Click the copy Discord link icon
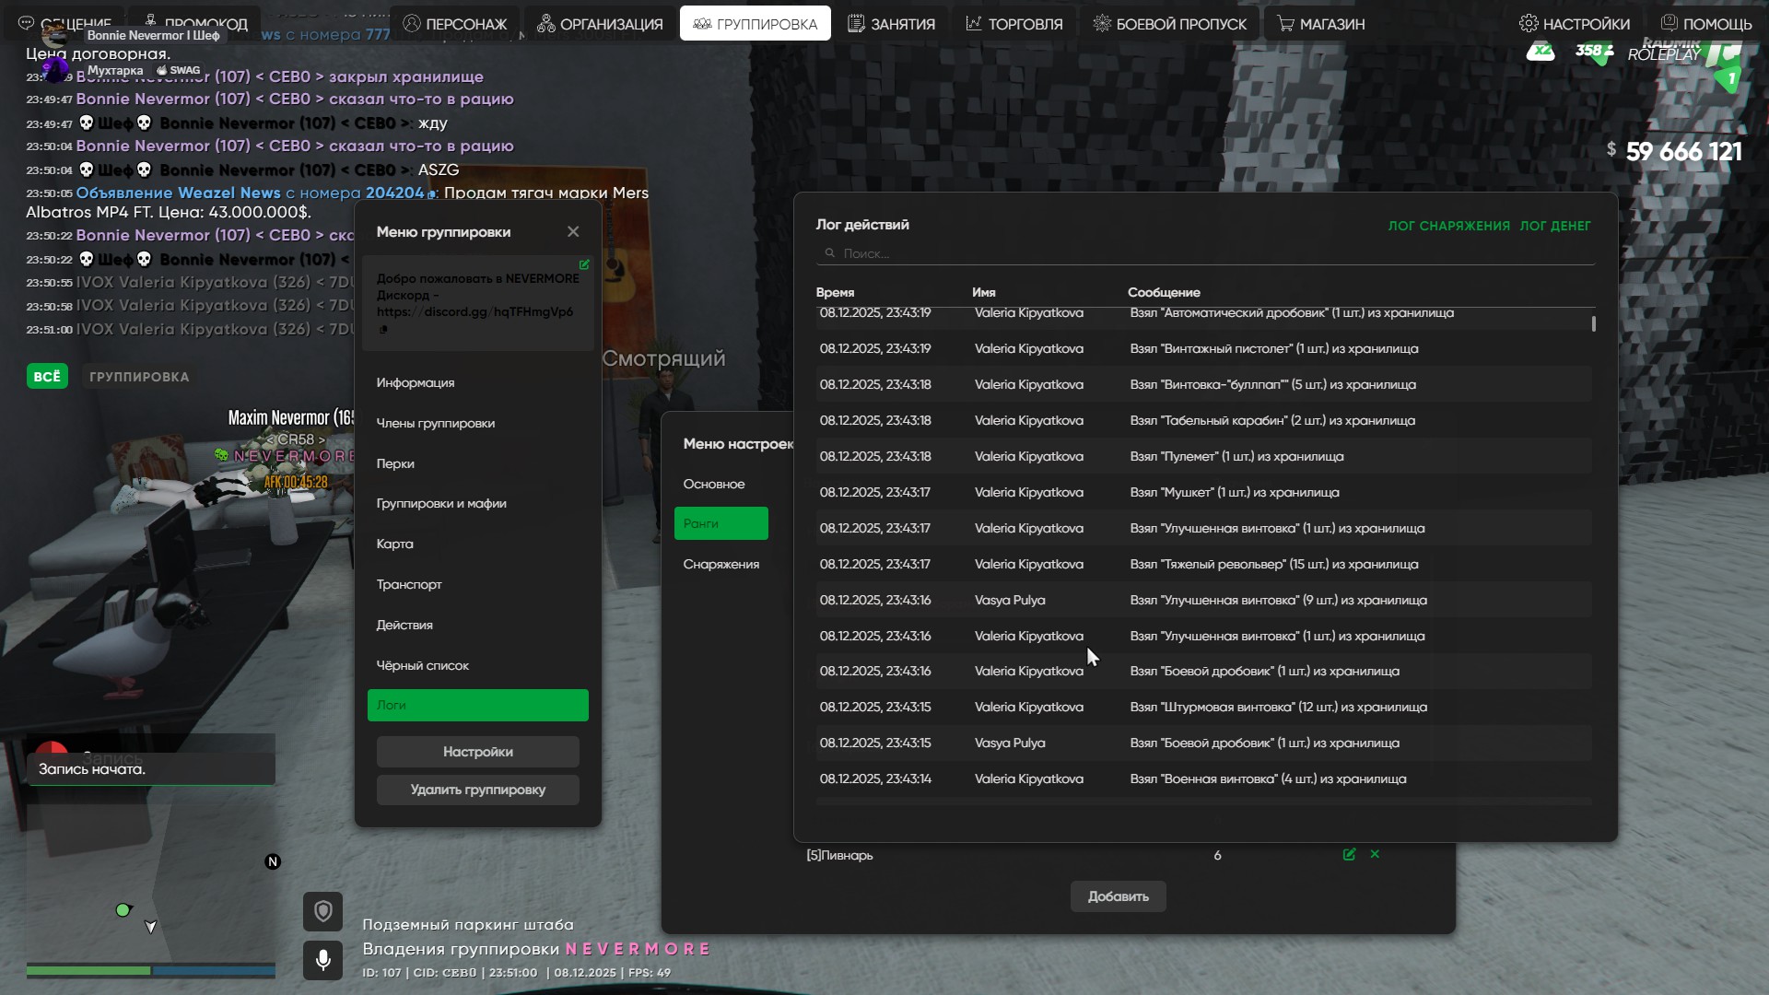This screenshot has height=995, width=1769. 383,329
